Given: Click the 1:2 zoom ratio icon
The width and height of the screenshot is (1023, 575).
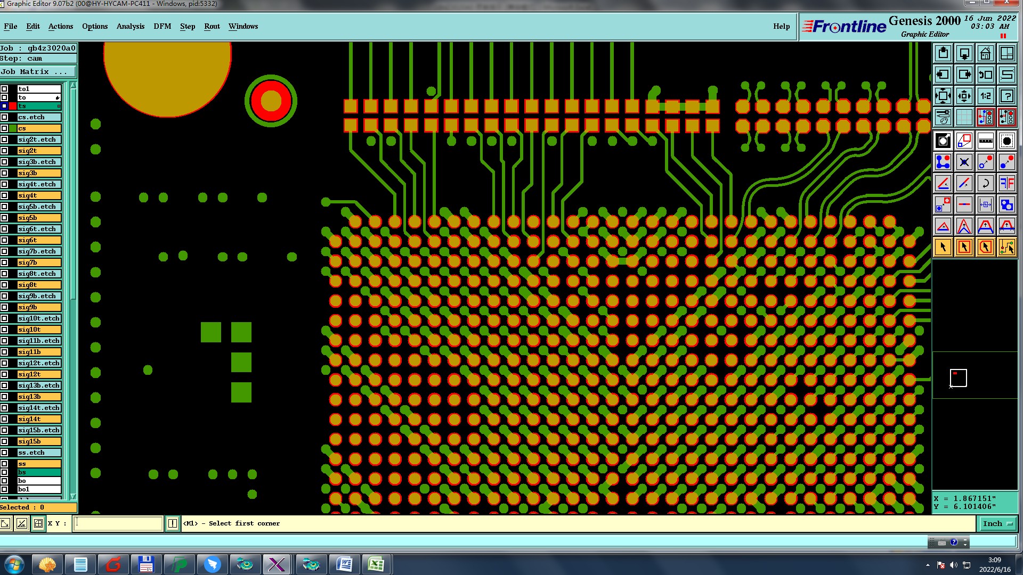Looking at the screenshot, I should pyautogui.click(x=985, y=96).
